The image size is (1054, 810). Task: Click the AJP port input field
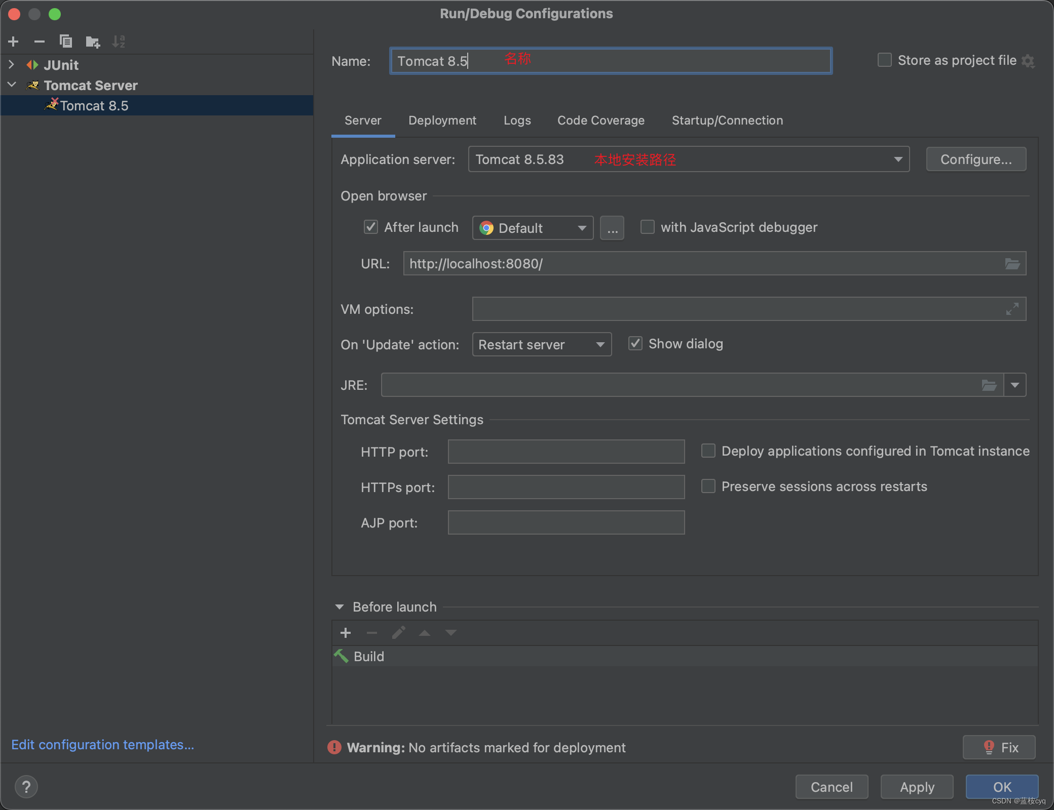pyautogui.click(x=566, y=522)
